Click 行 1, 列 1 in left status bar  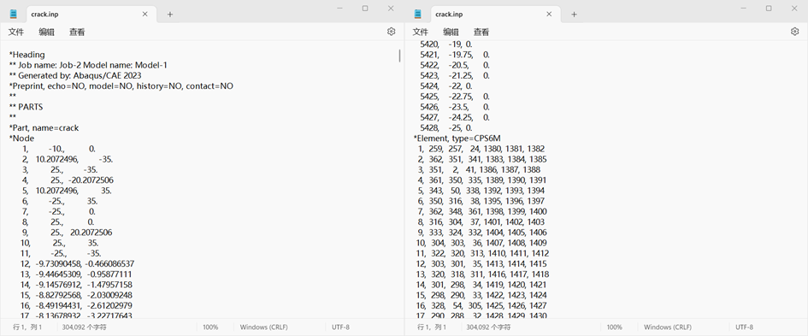click(27, 327)
